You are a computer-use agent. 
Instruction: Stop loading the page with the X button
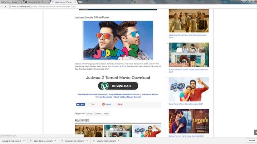point(5,6)
